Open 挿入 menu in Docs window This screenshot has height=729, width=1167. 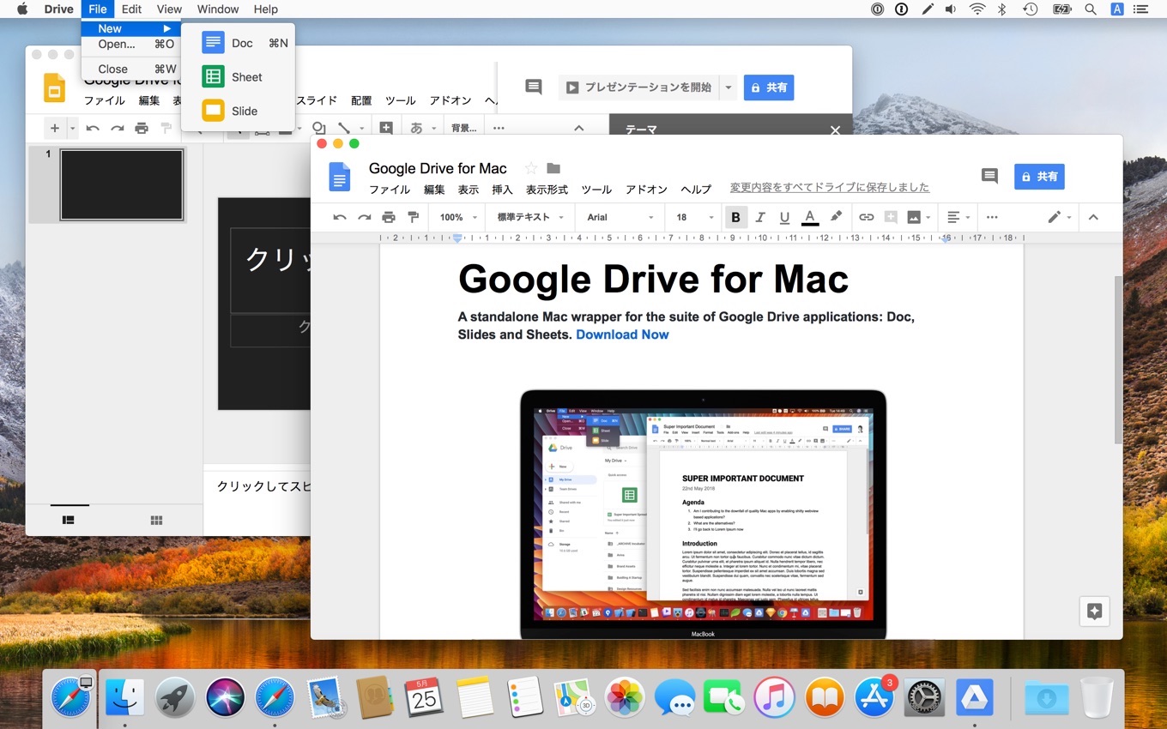(502, 190)
